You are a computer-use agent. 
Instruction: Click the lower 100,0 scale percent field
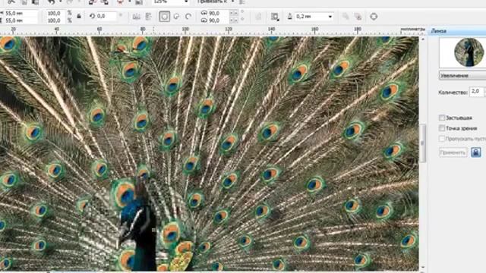[55, 20]
